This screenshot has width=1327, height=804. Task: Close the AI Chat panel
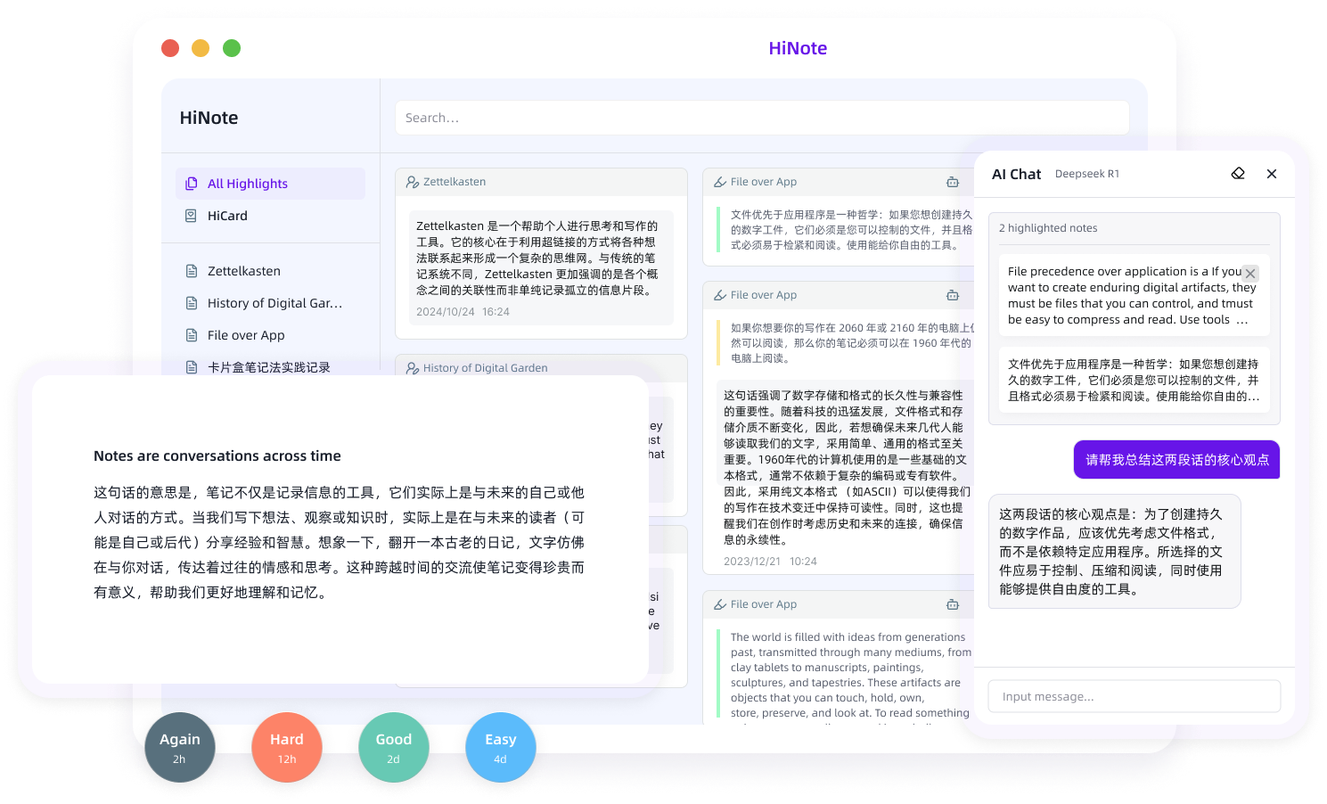pyautogui.click(x=1272, y=173)
